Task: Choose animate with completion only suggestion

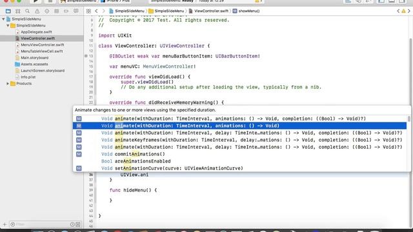Action: [239, 119]
